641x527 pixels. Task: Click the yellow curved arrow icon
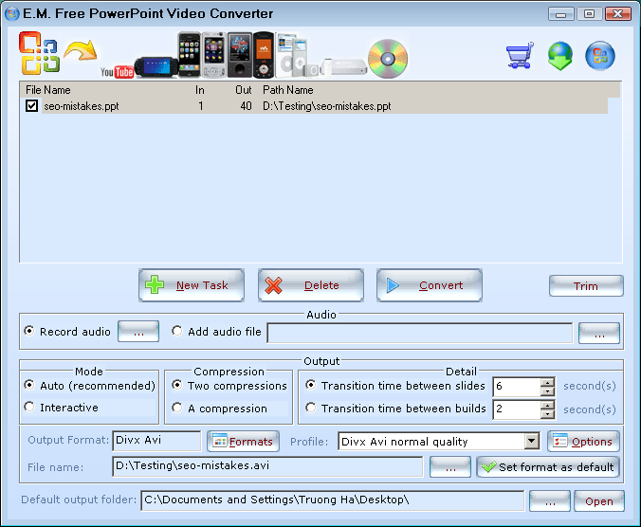(82, 50)
